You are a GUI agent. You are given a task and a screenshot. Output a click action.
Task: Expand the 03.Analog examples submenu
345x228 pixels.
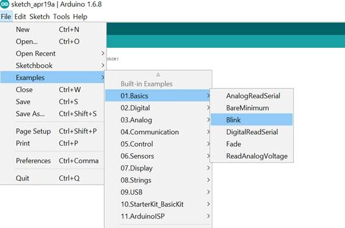158,120
